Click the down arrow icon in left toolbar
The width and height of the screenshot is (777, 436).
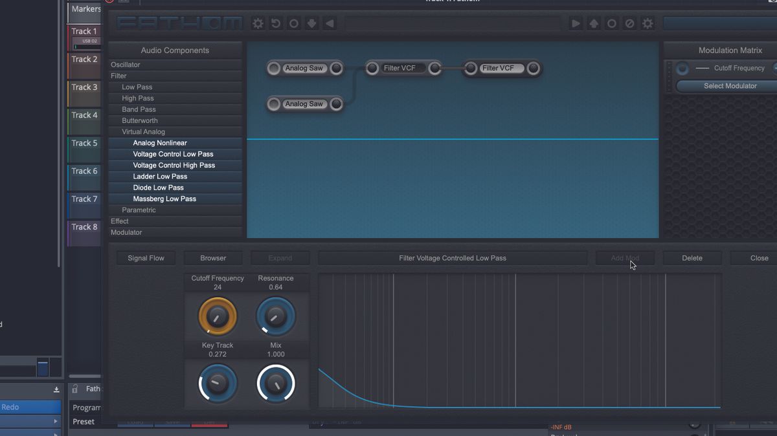pyautogui.click(x=311, y=24)
